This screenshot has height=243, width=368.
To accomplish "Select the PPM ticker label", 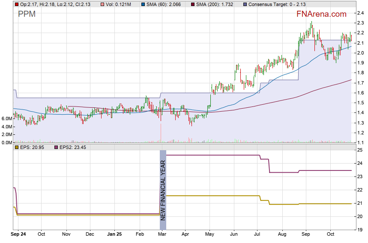I will [27, 14].
